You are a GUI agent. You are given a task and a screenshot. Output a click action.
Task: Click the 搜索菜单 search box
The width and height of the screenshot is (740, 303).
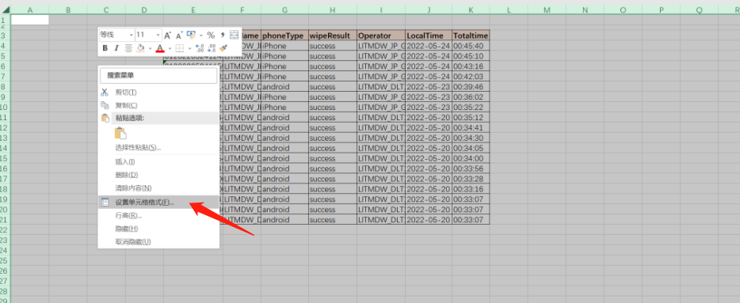pos(158,75)
